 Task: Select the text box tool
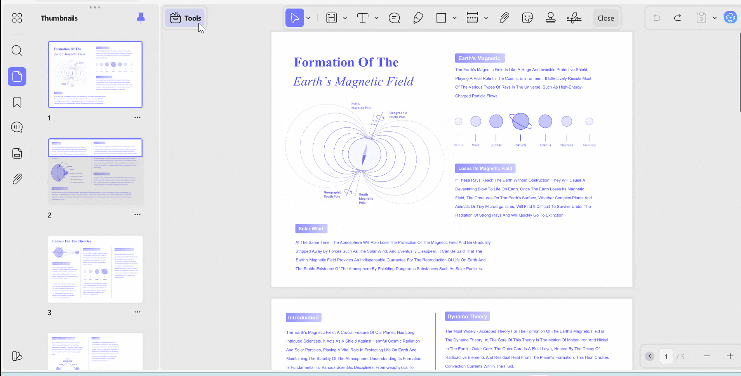coord(363,18)
